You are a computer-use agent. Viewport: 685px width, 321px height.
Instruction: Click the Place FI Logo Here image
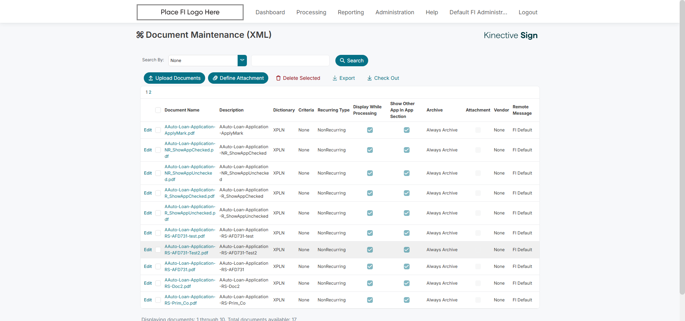click(x=190, y=12)
